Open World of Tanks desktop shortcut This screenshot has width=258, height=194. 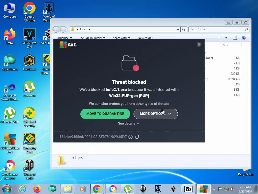pos(29,169)
